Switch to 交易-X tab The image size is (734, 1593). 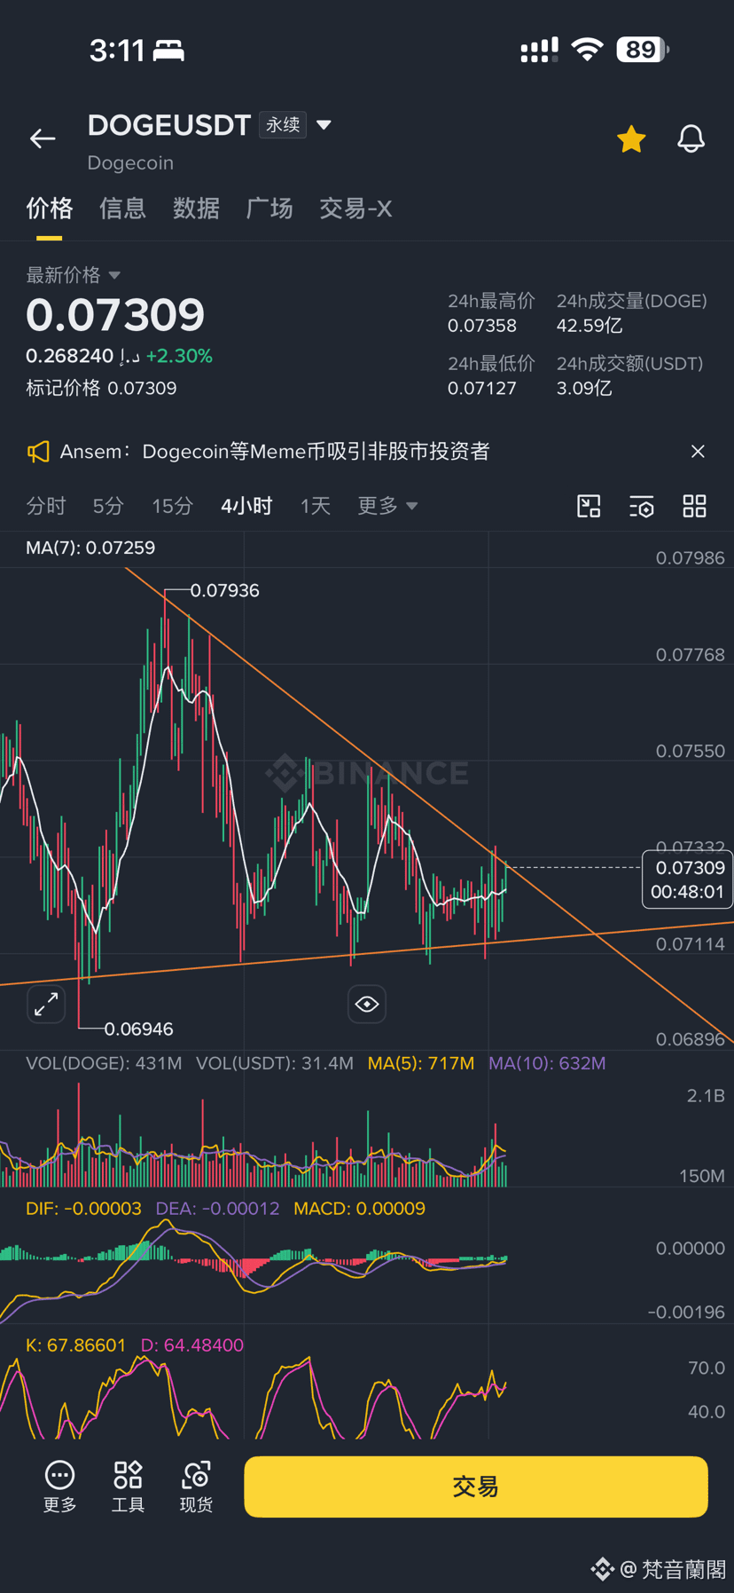(x=355, y=209)
